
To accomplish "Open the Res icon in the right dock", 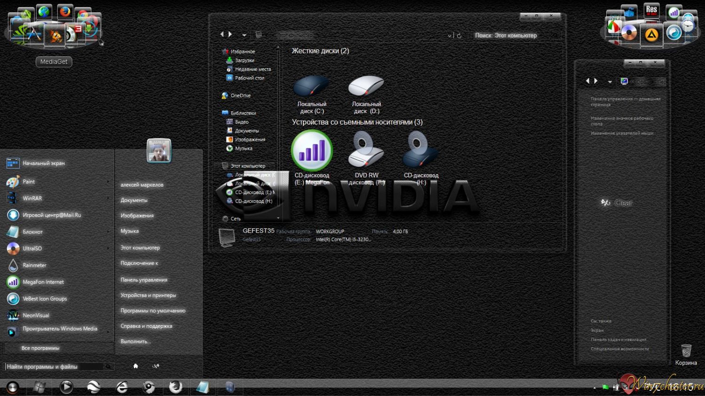I will pyautogui.click(x=651, y=10).
